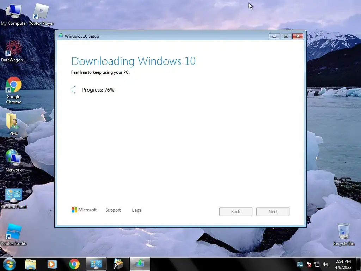Select the Control Panel desktop icon
This screenshot has width=361, height=271.
[14, 198]
